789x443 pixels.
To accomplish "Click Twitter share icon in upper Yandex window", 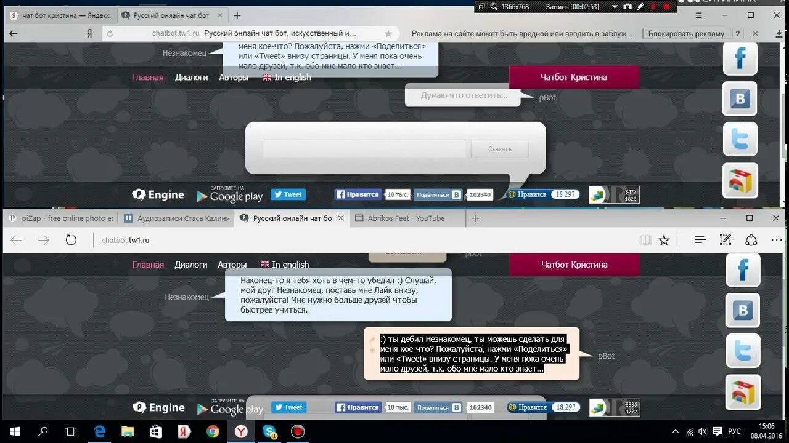I will [740, 139].
